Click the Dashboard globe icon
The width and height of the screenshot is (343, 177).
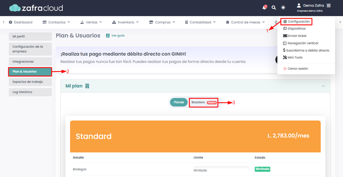pyautogui.click(x=10, y=22)
